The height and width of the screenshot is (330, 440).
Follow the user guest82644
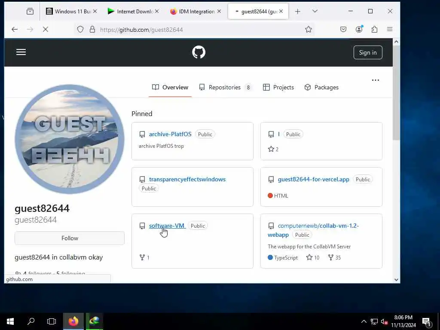pyautogui.click(x=70, y=238)
